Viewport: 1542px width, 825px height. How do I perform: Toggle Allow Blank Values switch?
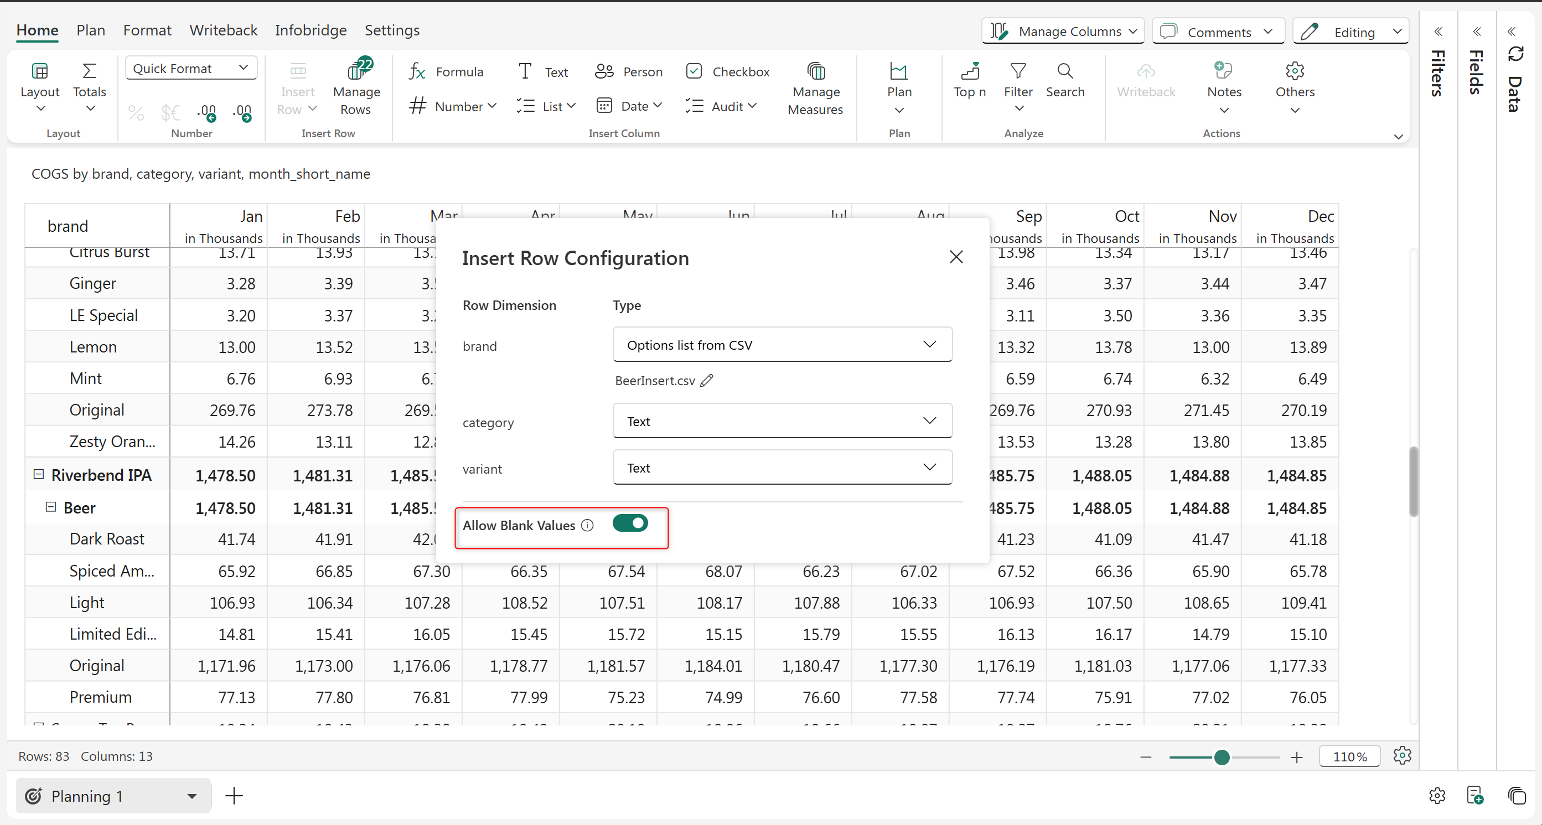630,523
